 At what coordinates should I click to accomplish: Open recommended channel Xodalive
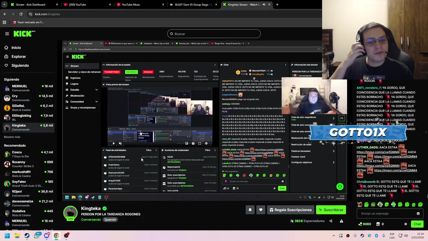click(x=28, y=213)
